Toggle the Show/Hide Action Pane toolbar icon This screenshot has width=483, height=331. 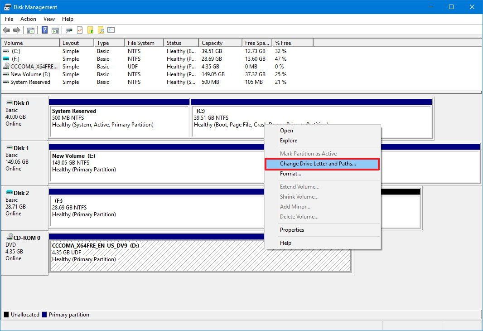(55, 30)
